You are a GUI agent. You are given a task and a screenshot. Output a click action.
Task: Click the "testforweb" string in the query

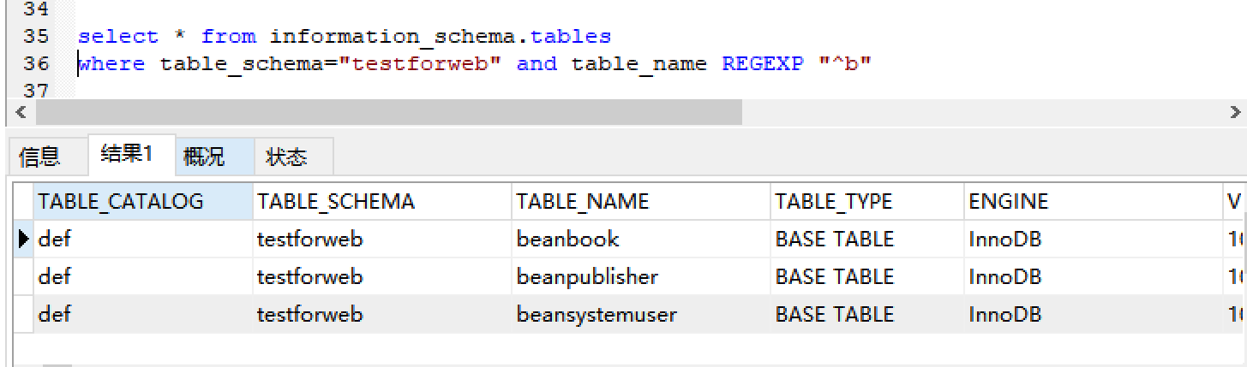click(x=420, y=64)
